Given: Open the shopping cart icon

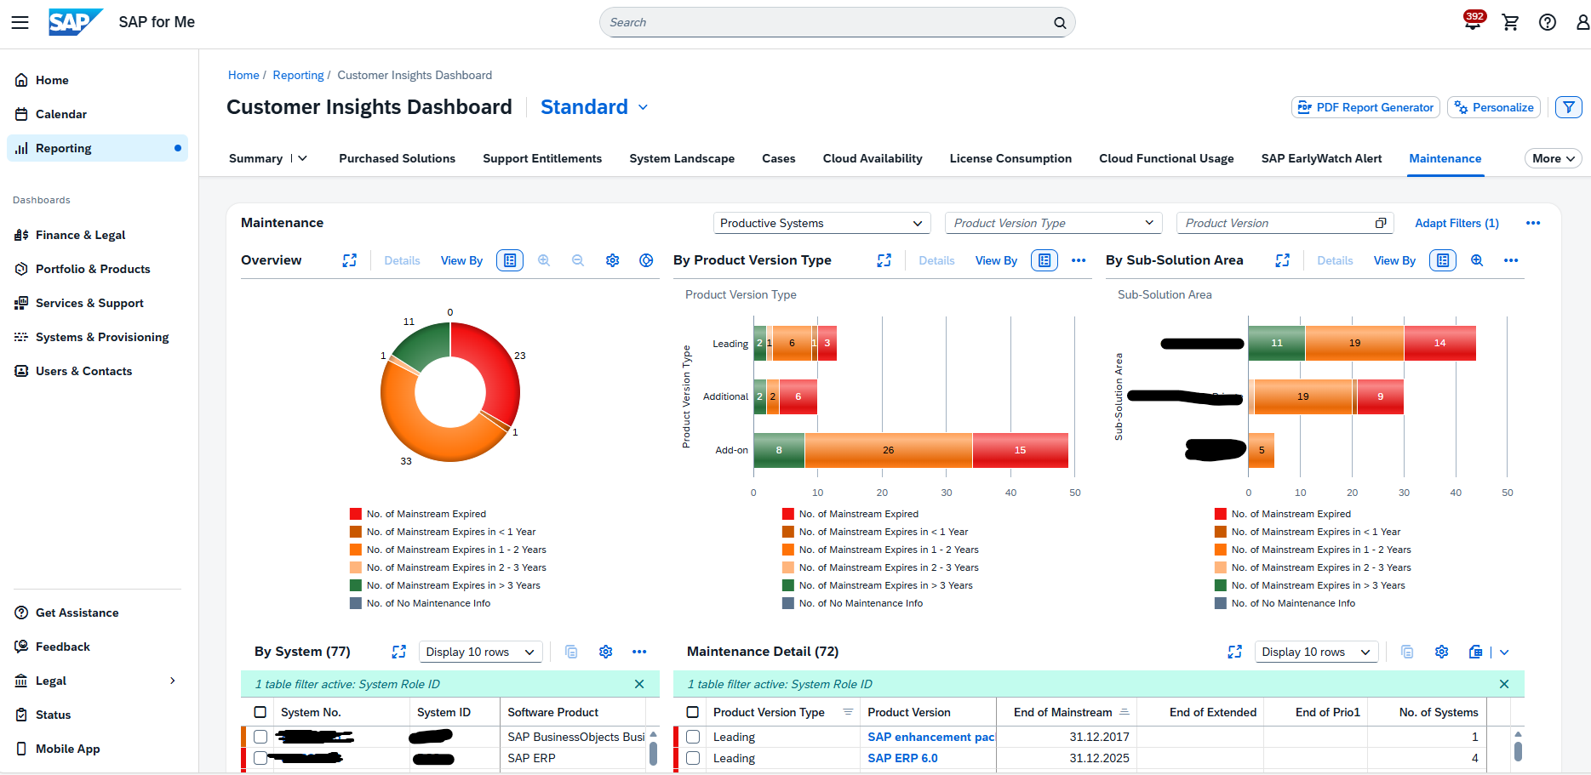Looking at the screenshot, I should click(1511, 23).
